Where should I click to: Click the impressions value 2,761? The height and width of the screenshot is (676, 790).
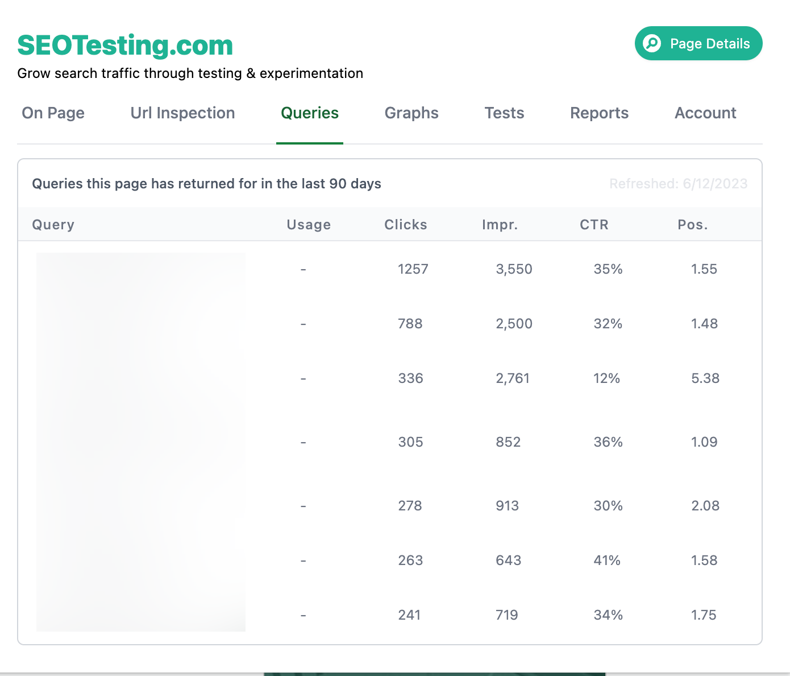pyautogui.click(x=513, y=378)
